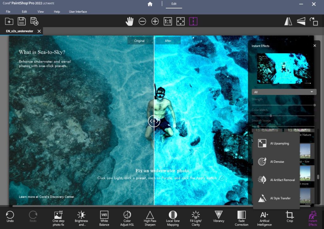Viewport: 324px width, 229px height.
Task: View the image at 1:1 actual size
Action: tap(167, 21)
